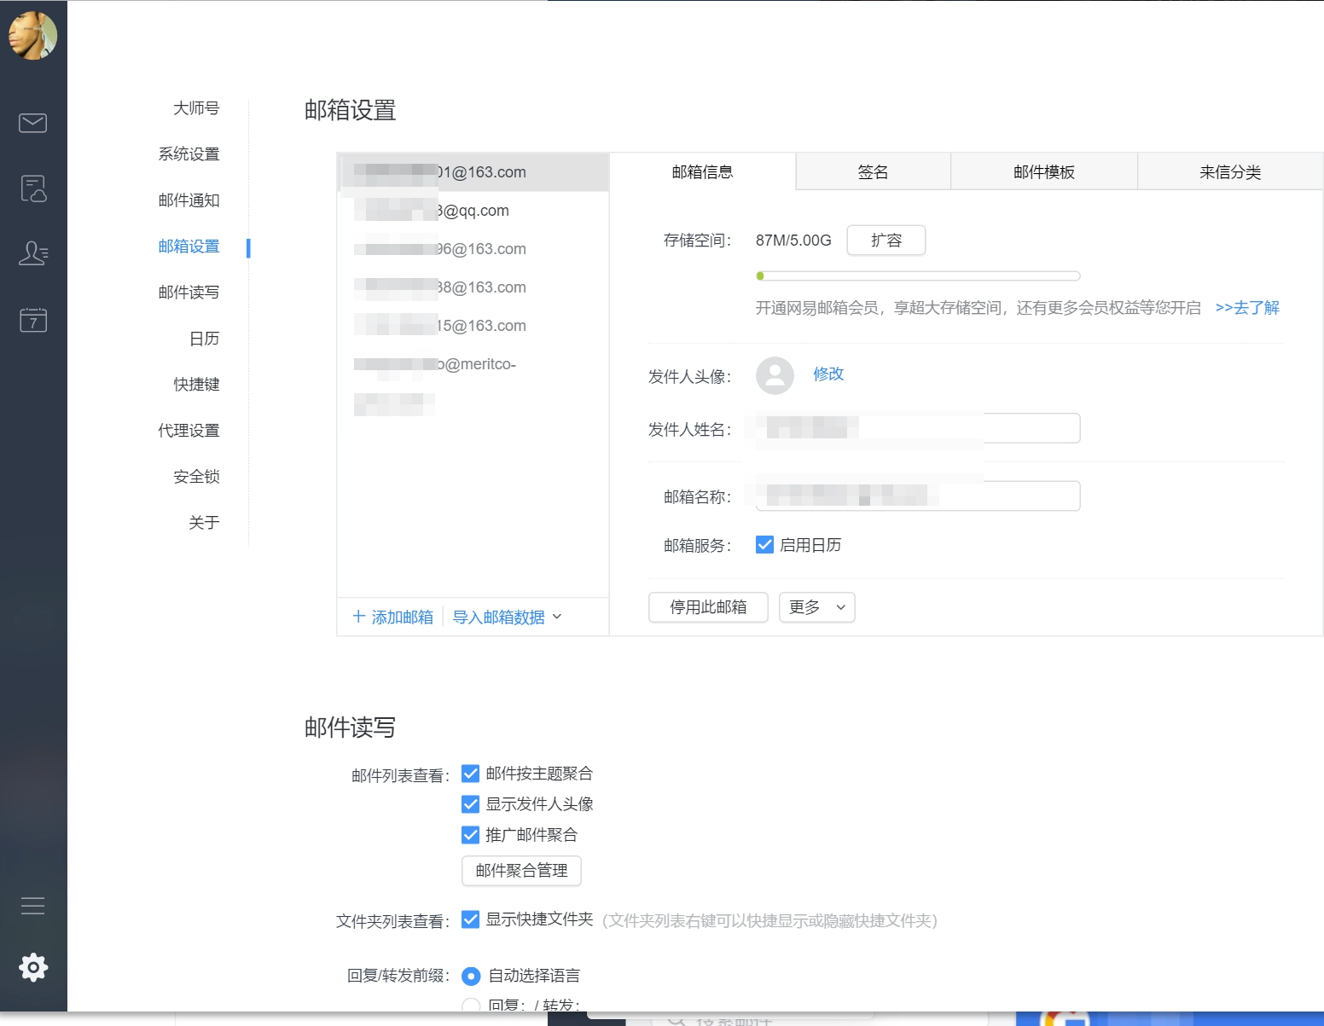Select 系统设置 in settings menu

(x=189, y=154)
